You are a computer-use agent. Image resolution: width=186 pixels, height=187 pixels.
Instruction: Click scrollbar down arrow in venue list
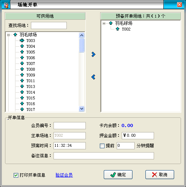[x=82, y=109]
